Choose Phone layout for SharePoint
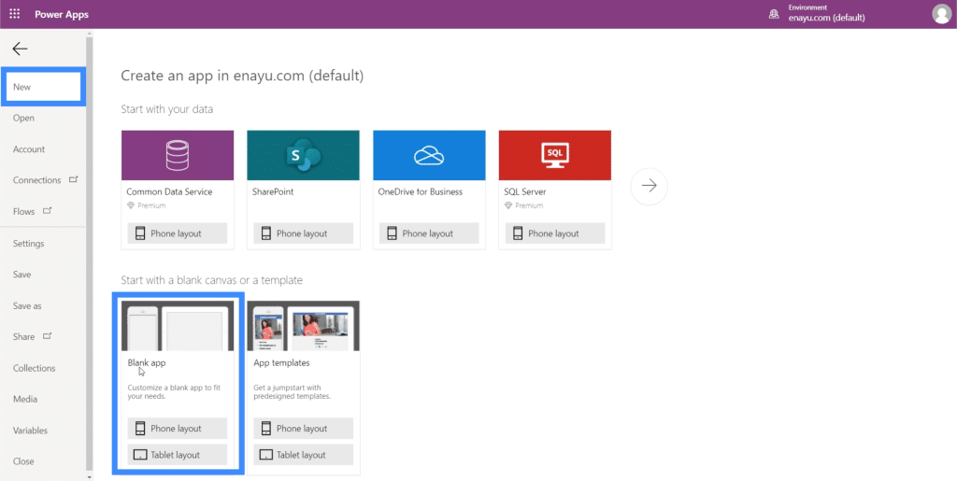Image resolution: width=957 pixels, height=481 pixels. [x=304, y=233]
